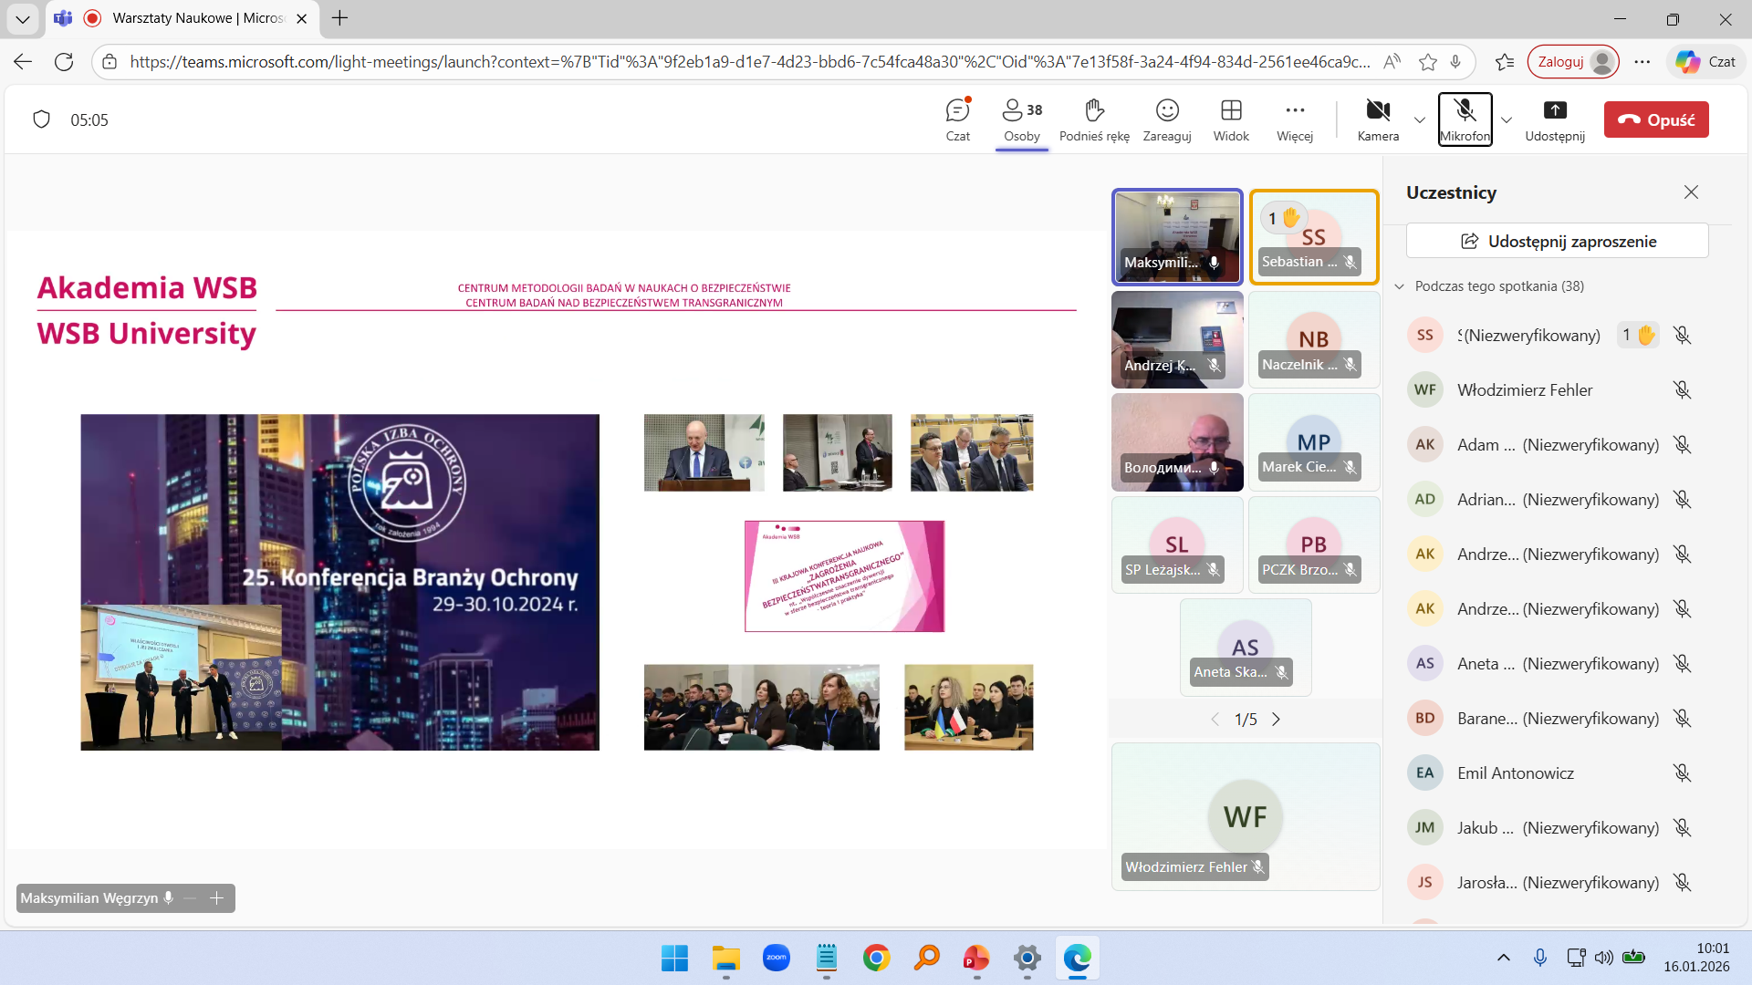Click the Opuść leave meeting button
The width and height of the screenshot is (1752, 985).
[1656, 119]
